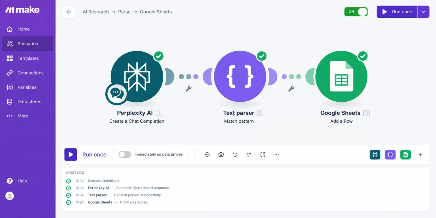Click the route dots before Google Sheets
The image size is (436, 218).
tap(291, 77)
